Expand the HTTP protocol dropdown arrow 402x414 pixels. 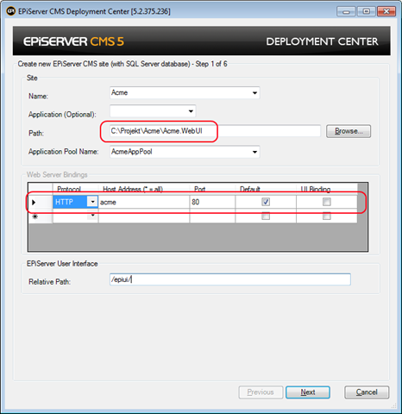[x=92, y=202]
